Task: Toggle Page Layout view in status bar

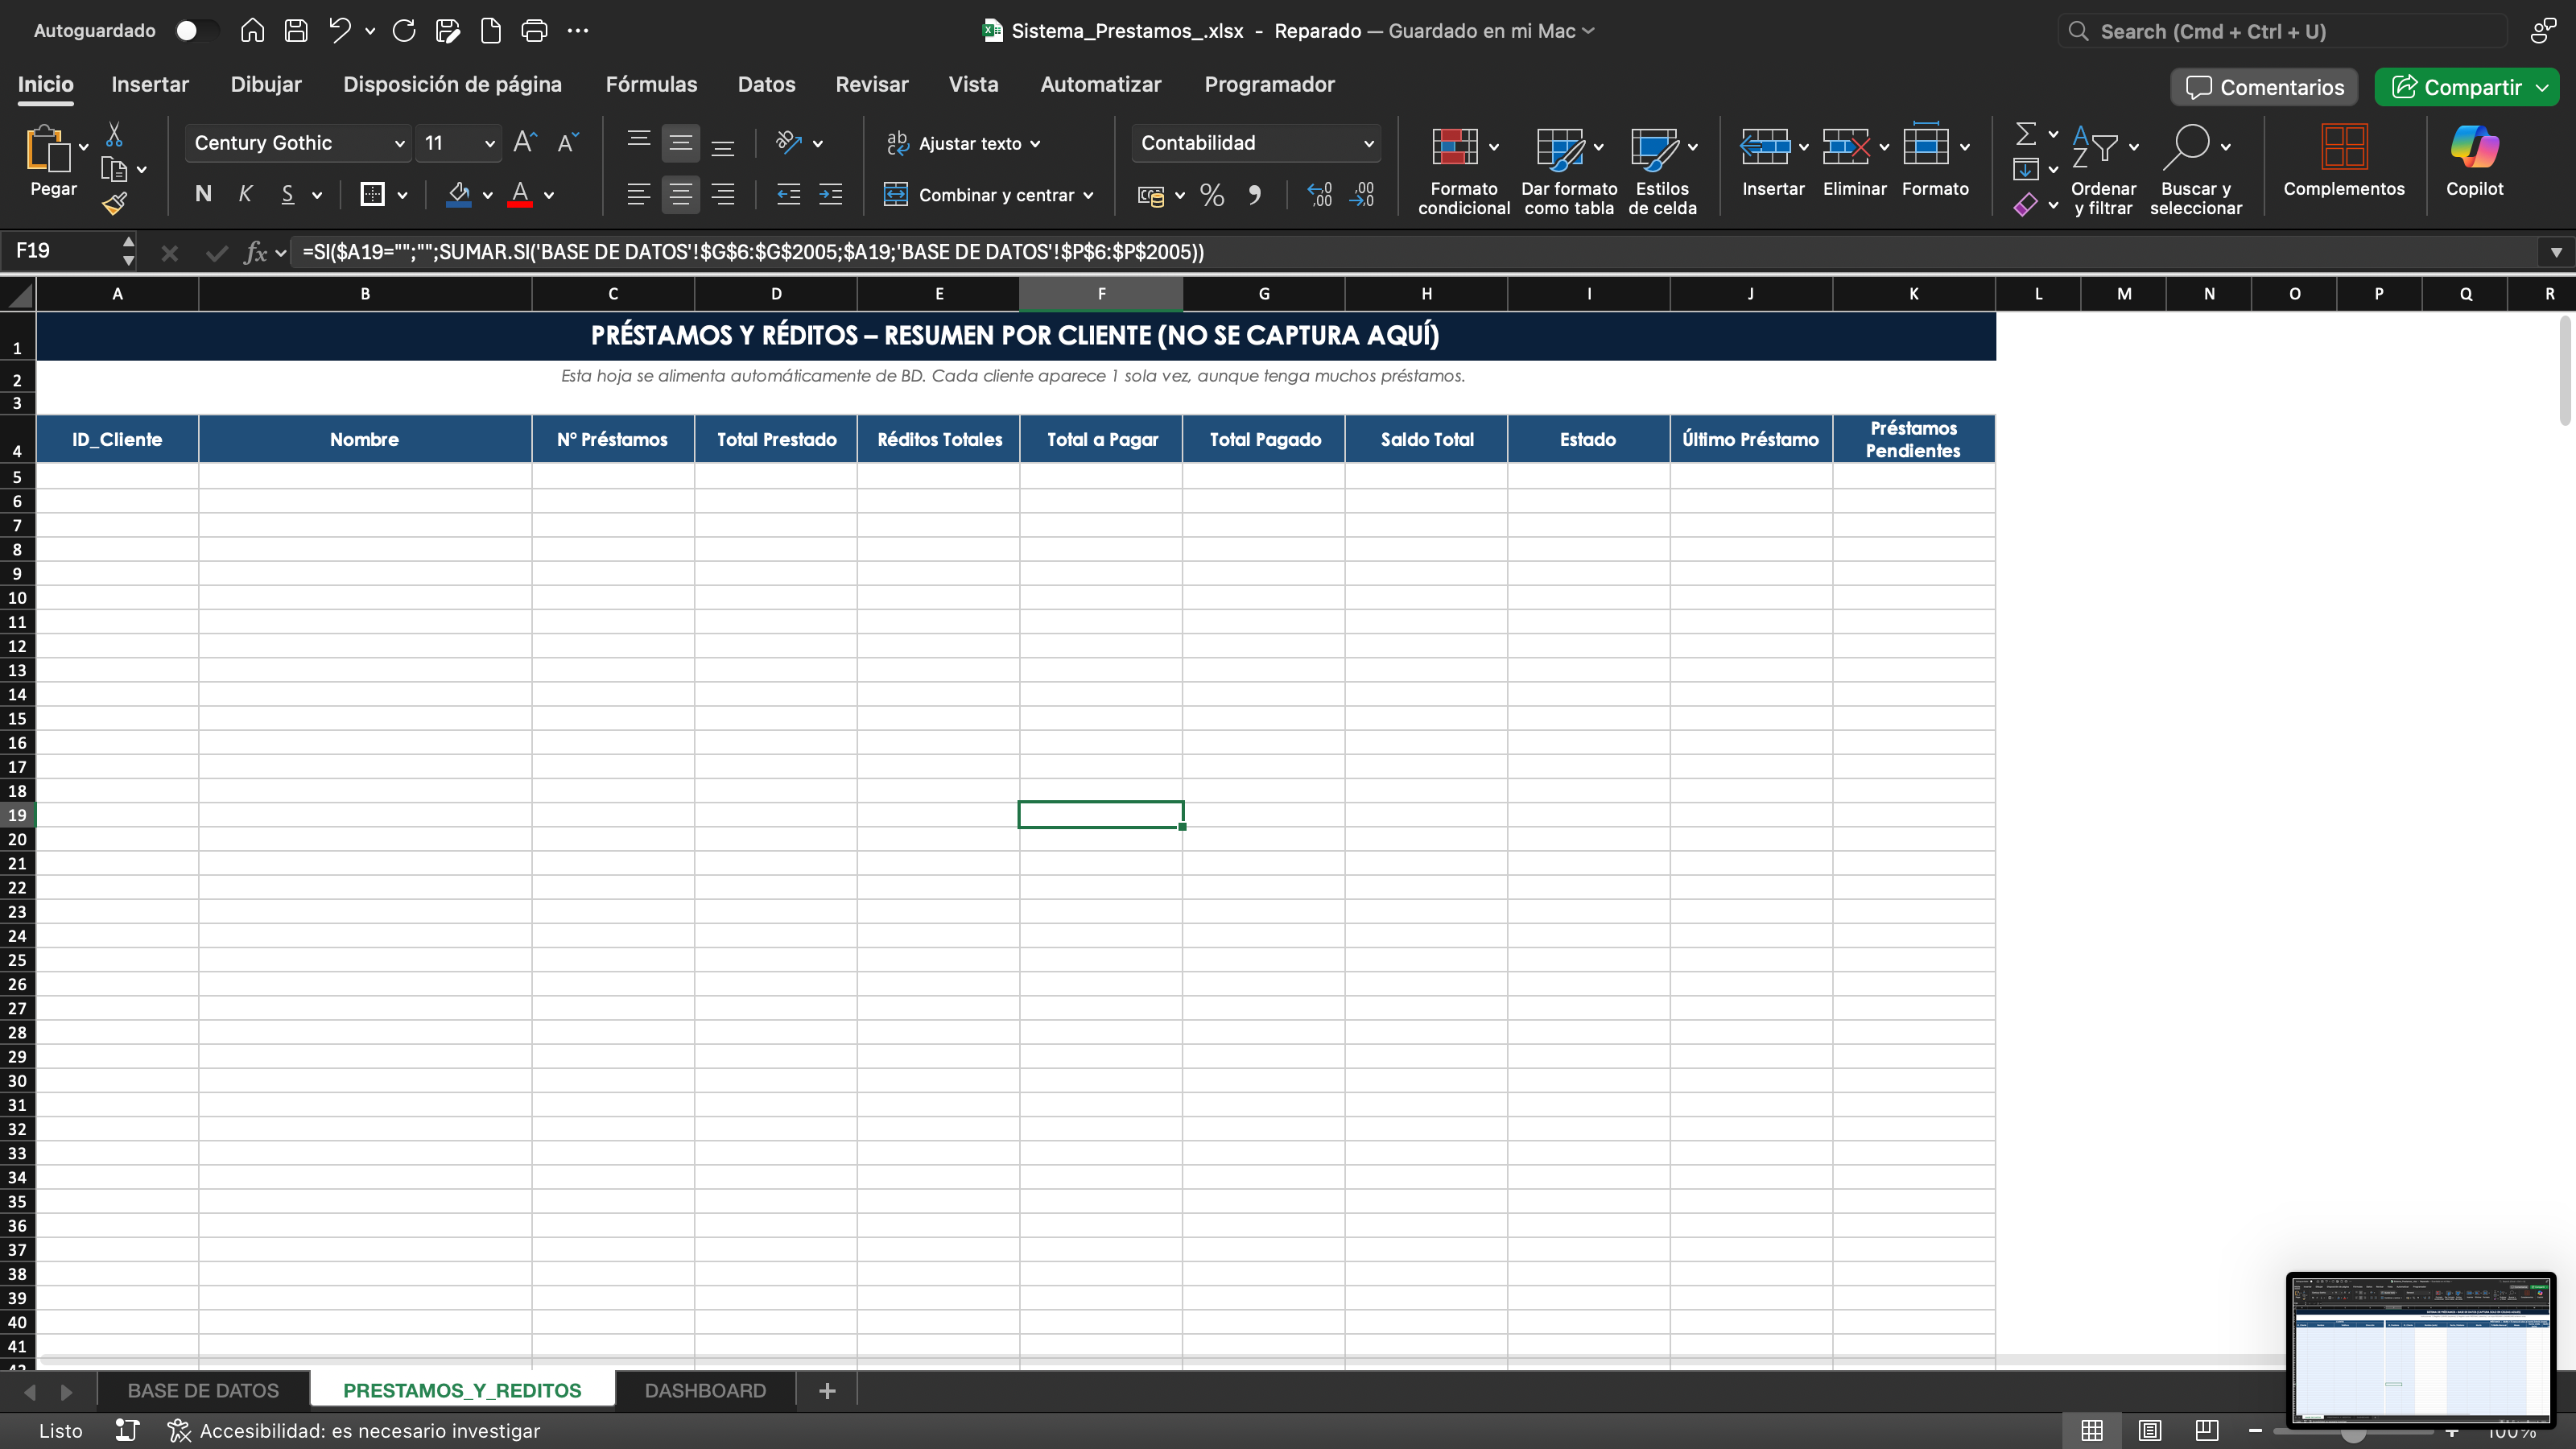Action: point(2150,1431)
